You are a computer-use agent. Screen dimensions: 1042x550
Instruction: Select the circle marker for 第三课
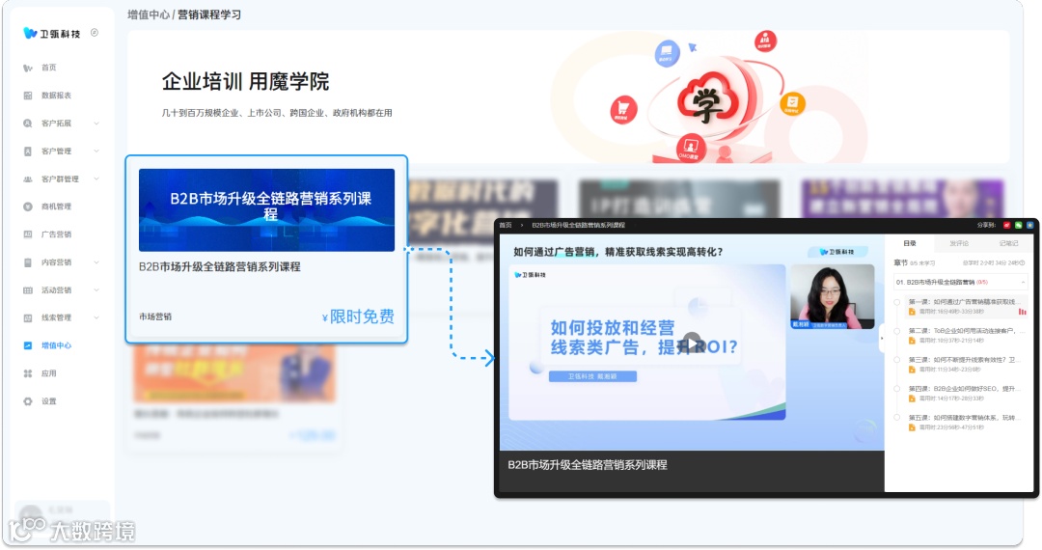coord(897,359)
